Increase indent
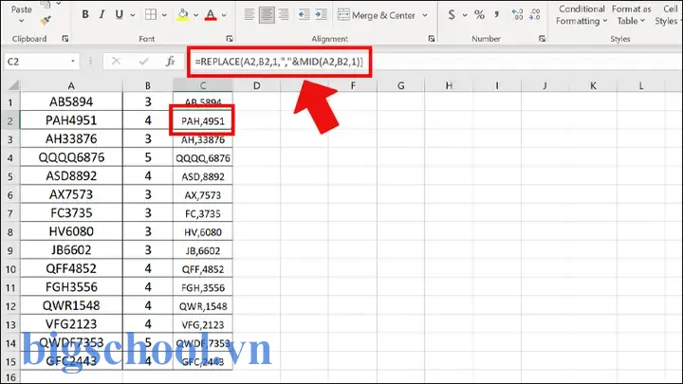This screenshot has width=683, height=384. click(x=321, y=15)
